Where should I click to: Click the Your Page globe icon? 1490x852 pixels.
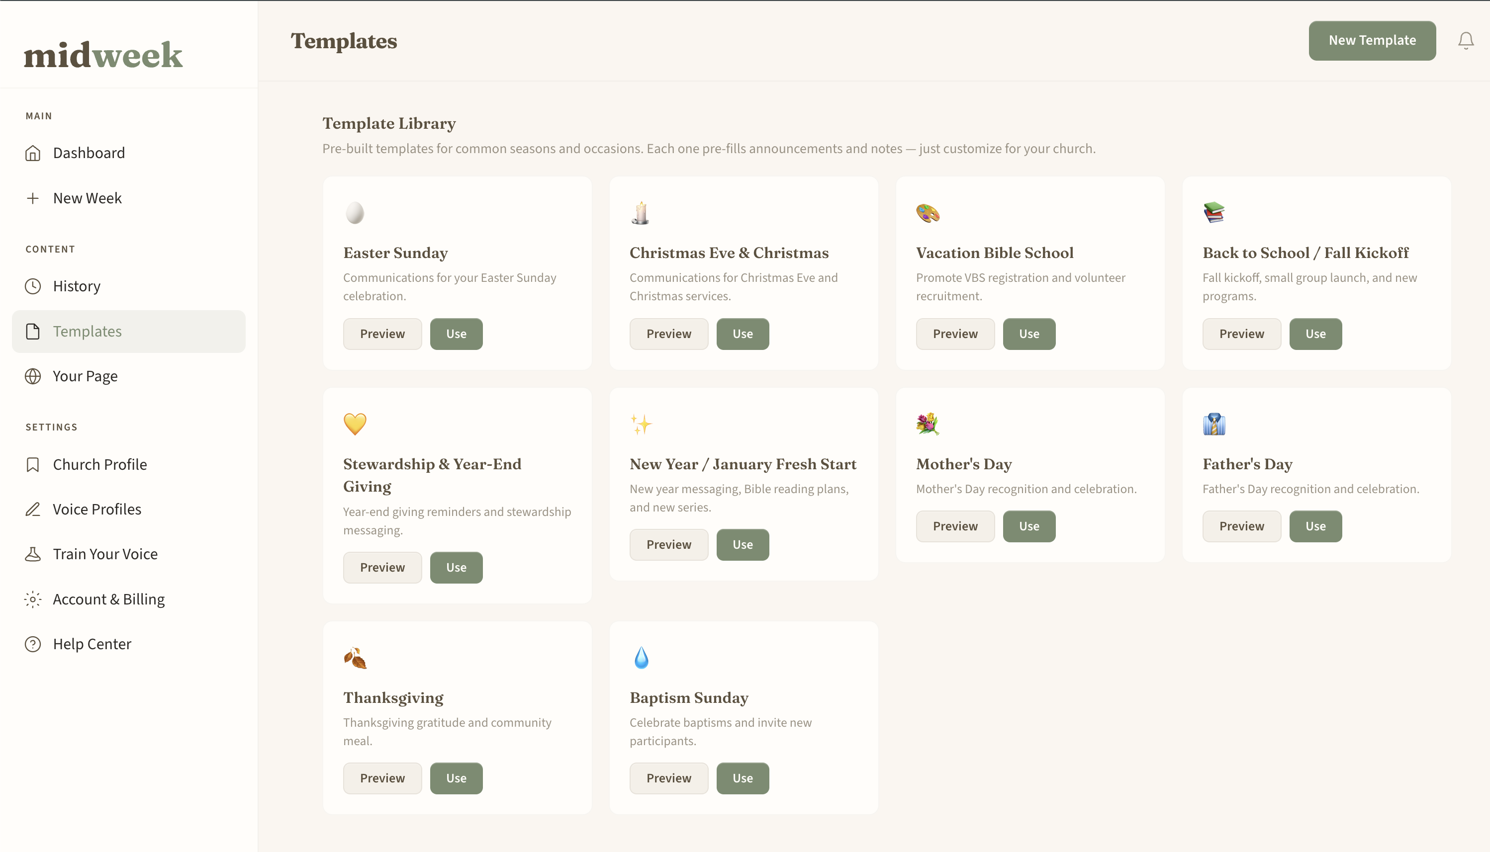(33, 376)
